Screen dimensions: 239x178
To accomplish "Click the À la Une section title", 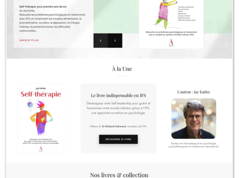I will 122,69.
